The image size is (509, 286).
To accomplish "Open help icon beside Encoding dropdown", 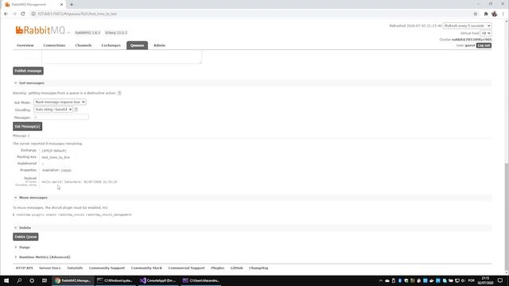I will coord(76,110).
